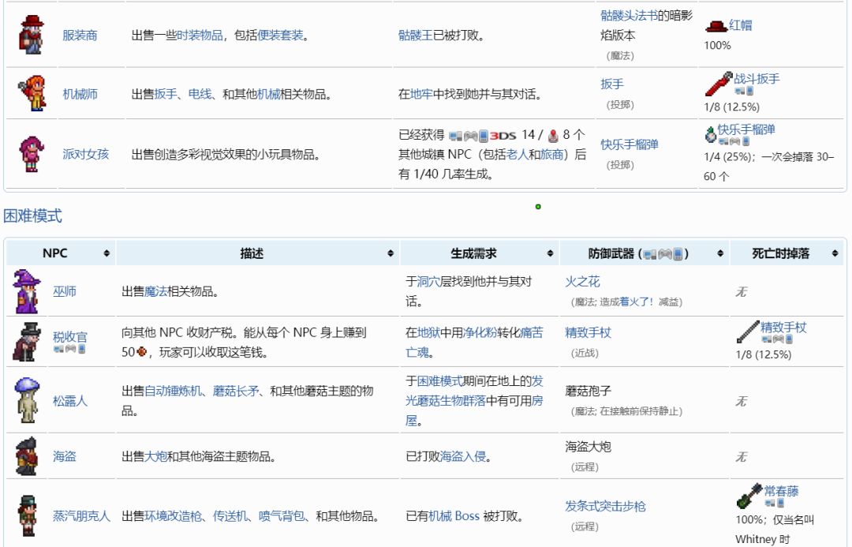Click the combat wrench item icon
Image resolution: width=852 pixels, height=547 pixels.
click(719, 82)
